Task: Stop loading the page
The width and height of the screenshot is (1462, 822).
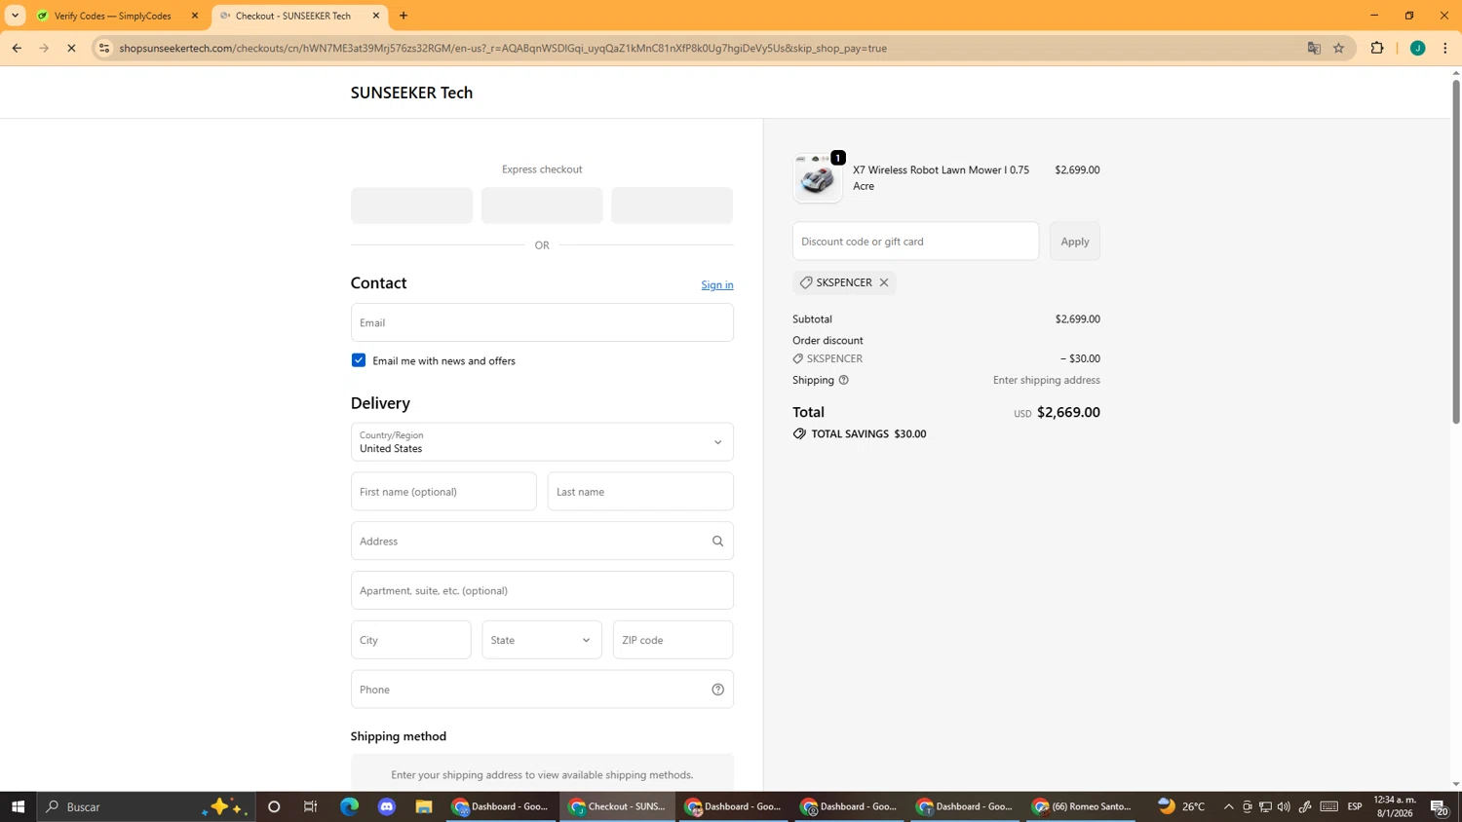Action: pyautogui.click(x=71, y=48)
